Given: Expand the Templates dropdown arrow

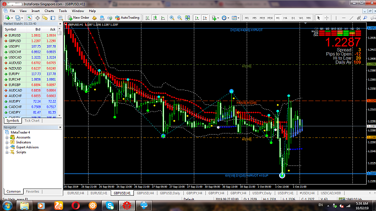Looking at the screenshot, I should pyautogui.click(x=238, y=18).
